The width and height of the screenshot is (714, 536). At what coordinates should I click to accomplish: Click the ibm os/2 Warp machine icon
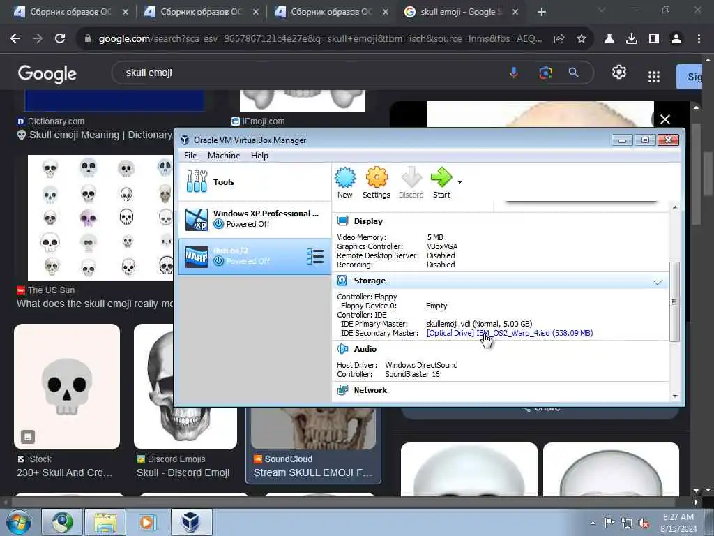(x=197, y=257)
